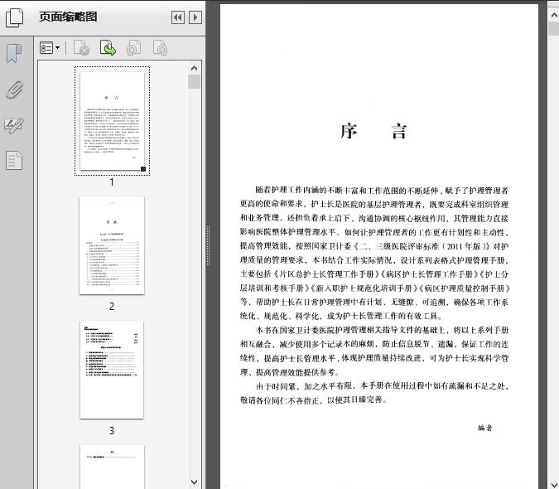Click the page 1 thumbnail viewport marker
This screenshot has height=489, width=559.
(x=143, y=169)
